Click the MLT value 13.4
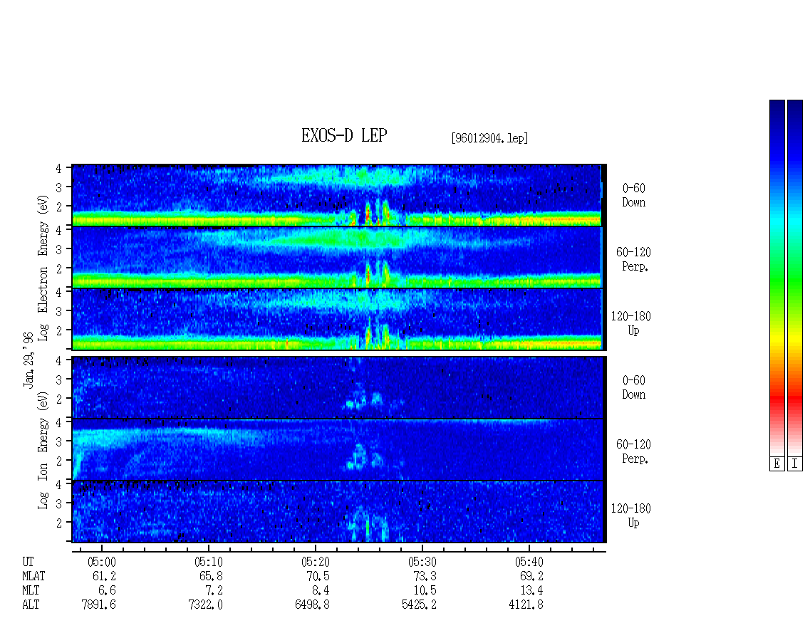805x623 pixels. [x=531, y=591]
